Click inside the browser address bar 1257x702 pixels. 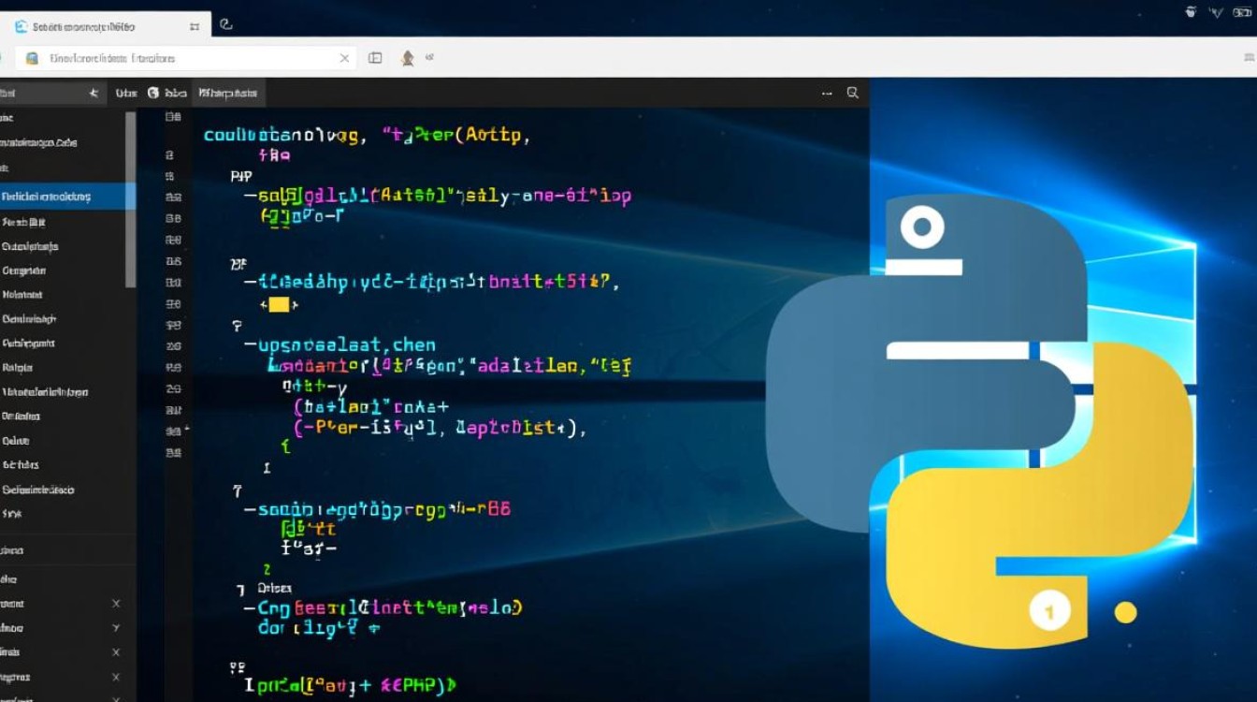click(x=187, y=57)
